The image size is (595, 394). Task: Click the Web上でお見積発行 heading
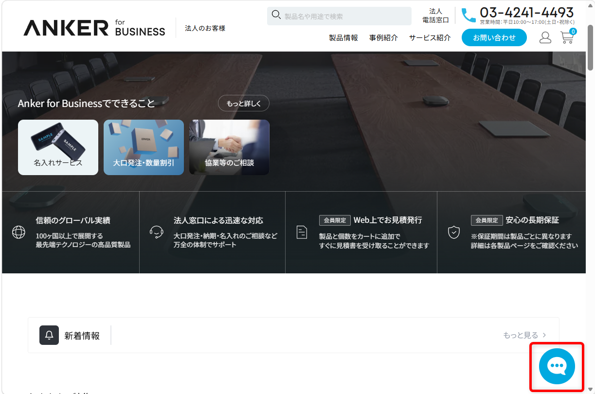coord(388,220)
